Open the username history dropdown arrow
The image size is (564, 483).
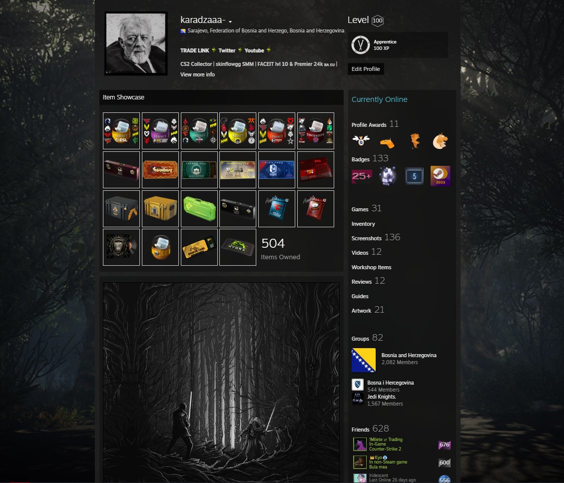point(230,21)
